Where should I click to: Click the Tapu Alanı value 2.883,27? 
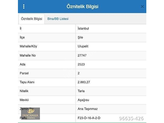coord(84,82)
